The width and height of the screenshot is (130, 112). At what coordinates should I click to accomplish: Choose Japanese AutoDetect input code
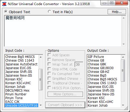22,64
